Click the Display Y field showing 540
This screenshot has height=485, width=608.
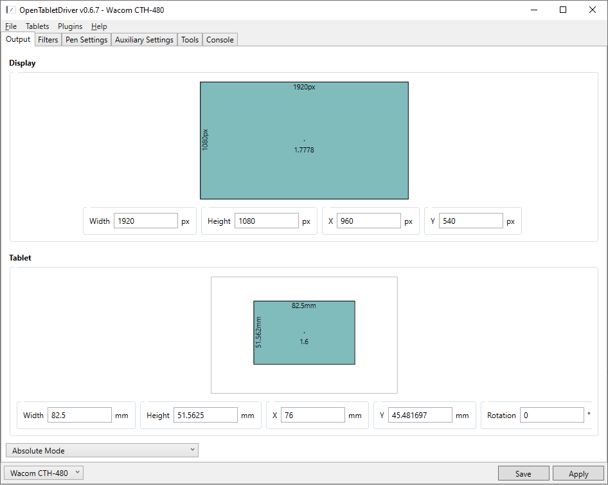pyautogui.click(x=471, y=221)
